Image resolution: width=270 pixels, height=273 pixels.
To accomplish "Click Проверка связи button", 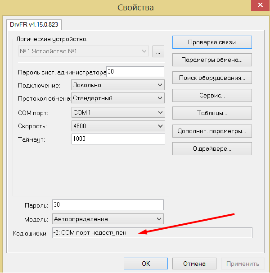I will click(212, 42).
